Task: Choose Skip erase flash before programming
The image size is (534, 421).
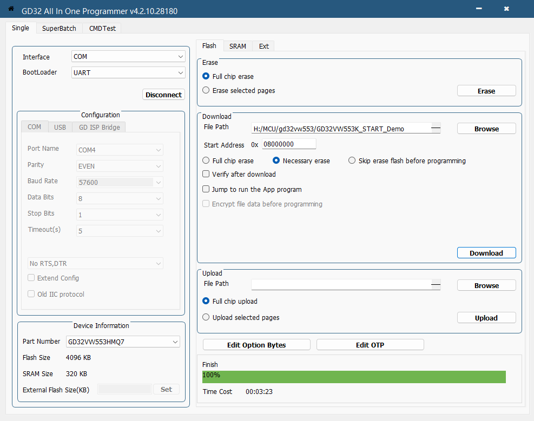Action: [x=352, y=161]
